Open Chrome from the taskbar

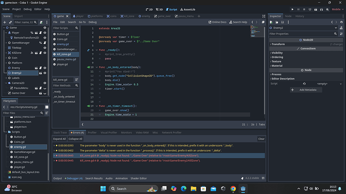click(233, 188)
